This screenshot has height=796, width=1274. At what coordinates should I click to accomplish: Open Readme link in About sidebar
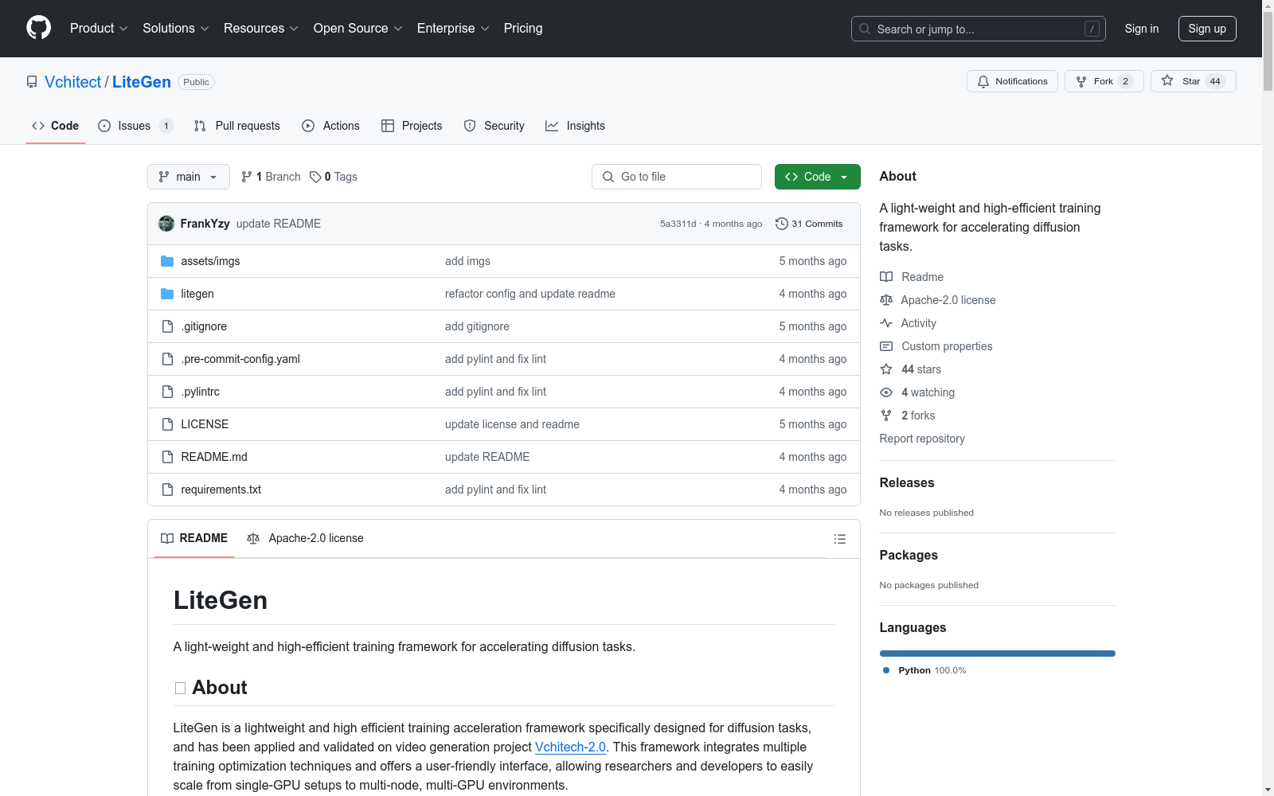pyautogui.click(x=912, y=277)
